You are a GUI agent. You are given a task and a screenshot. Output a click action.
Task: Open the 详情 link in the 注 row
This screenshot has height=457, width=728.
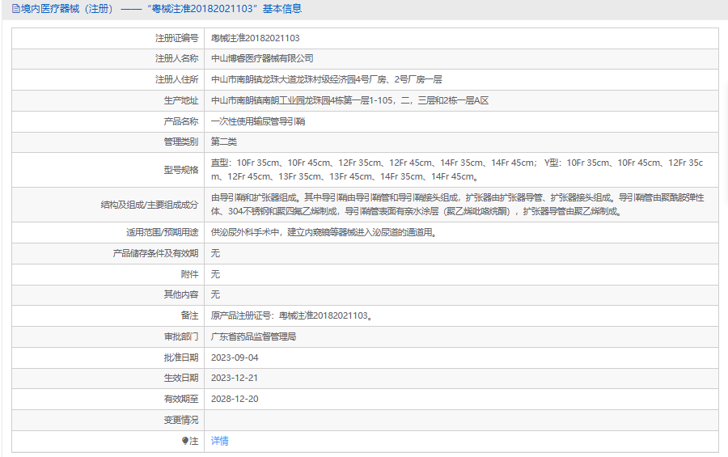[219, 441]
